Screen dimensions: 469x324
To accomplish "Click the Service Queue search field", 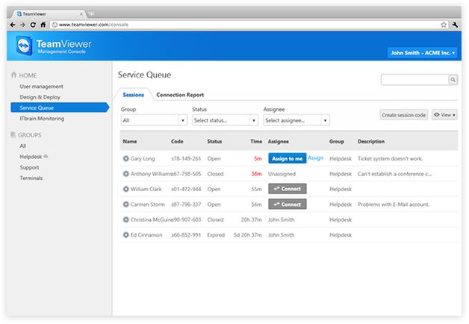I will tap(414, 80).
